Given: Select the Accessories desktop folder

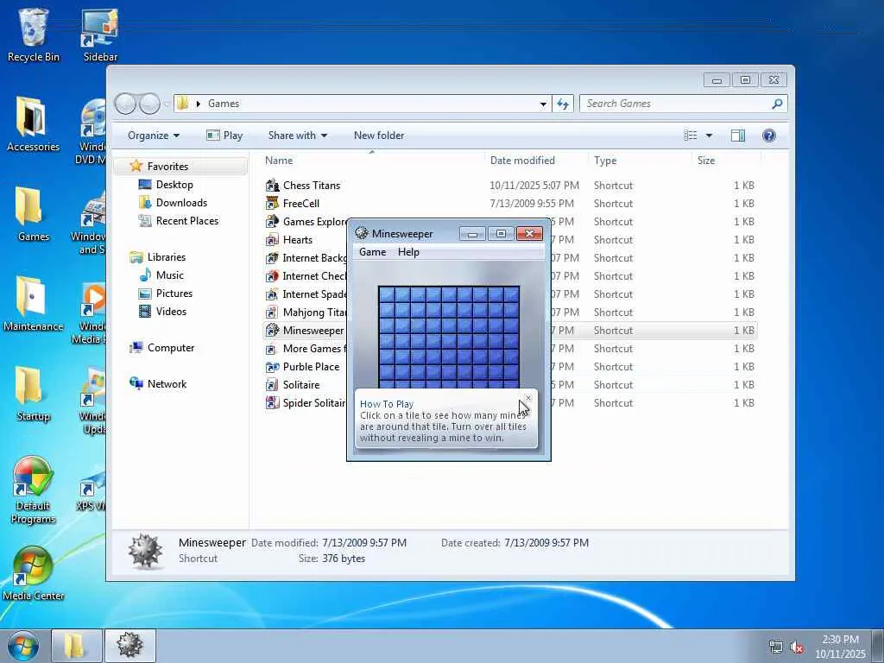Looking at the screenshot, I should pos(34,124).
